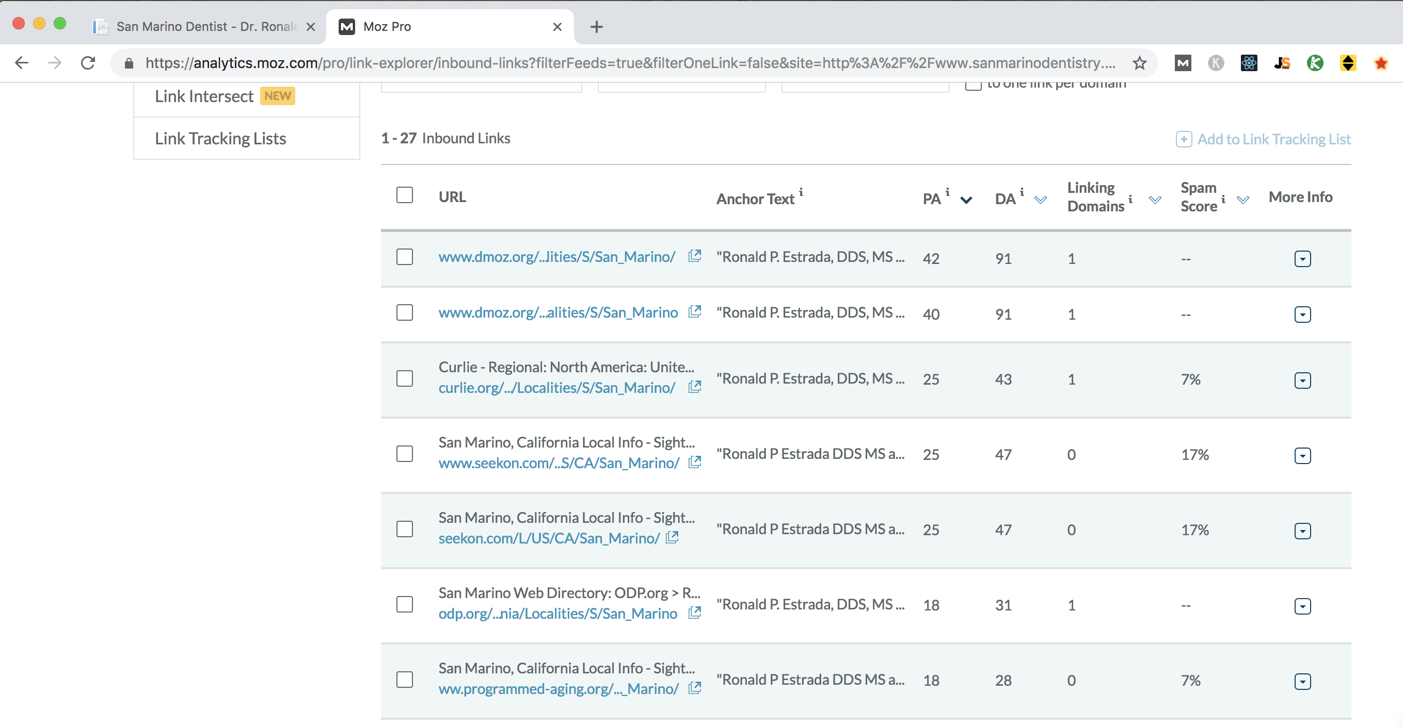Expand More Info for programmed-aging.org row
1403x727 pixels.
pyautogui.click(x=1302, y=681)
